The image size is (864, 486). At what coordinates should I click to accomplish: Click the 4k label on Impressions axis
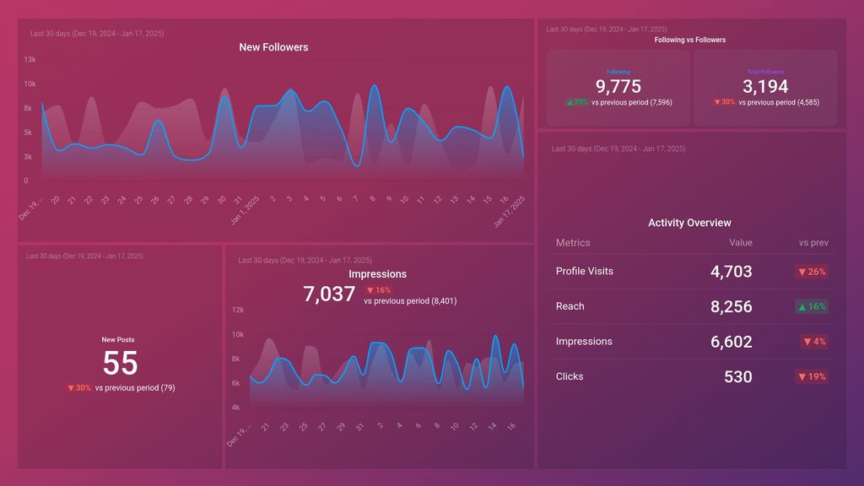pyautogui.click(x=236, y=408)
